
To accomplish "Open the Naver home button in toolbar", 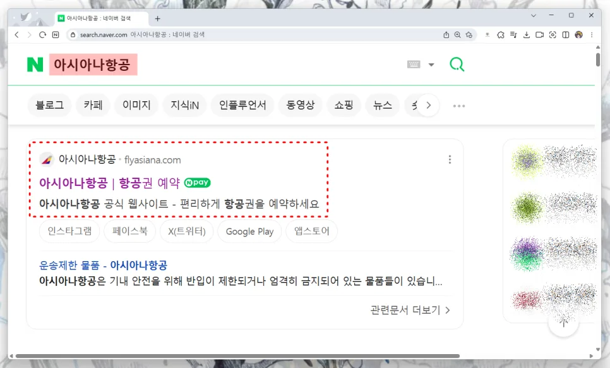I will (56, 35).
